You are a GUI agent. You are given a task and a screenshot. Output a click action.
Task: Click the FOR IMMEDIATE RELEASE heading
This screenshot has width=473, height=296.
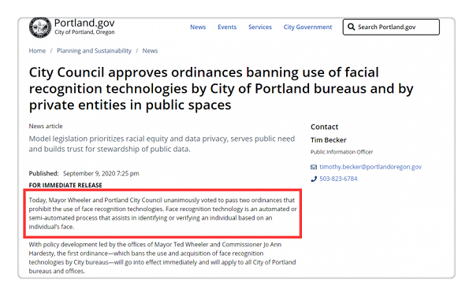tap(65, 185)
